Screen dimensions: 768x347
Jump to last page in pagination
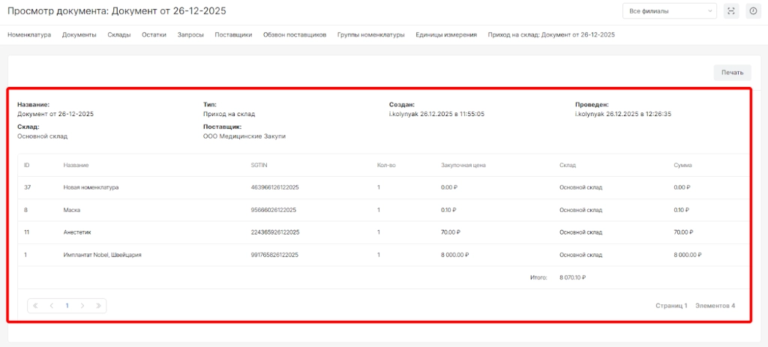(x=98, y=306)
